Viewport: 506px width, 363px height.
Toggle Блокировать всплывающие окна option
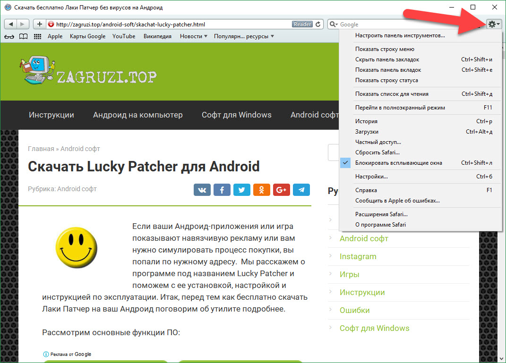pos(398,163)
